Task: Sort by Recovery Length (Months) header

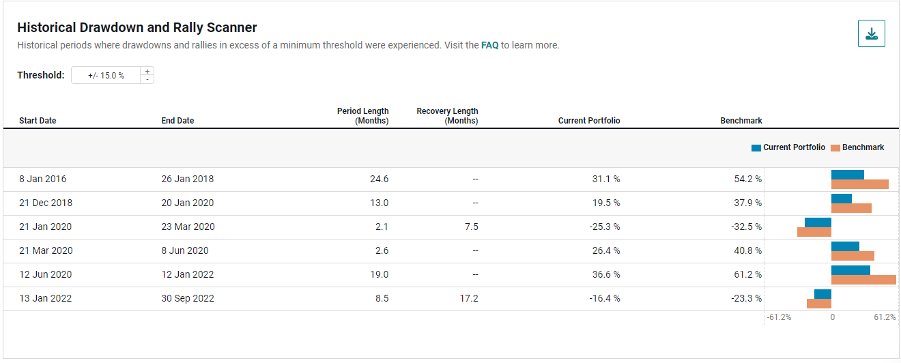Action: click(447, 116)
